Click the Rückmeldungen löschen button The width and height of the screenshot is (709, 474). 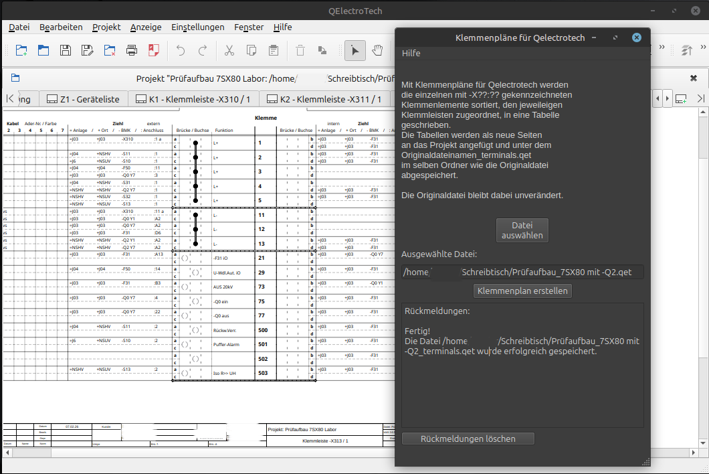point(468,439)
